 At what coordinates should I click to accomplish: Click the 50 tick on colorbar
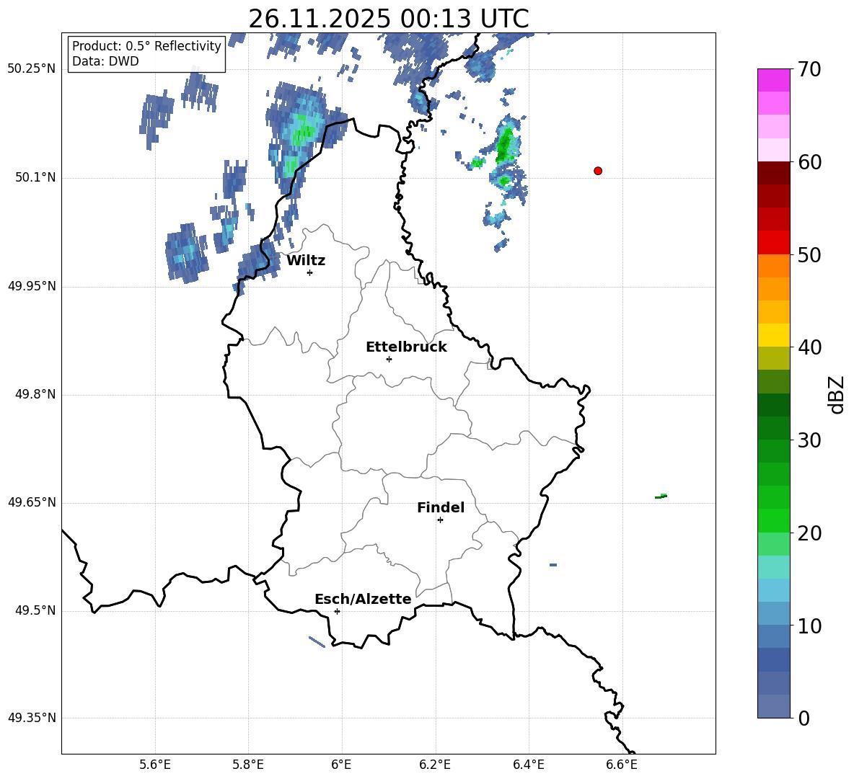809,254
